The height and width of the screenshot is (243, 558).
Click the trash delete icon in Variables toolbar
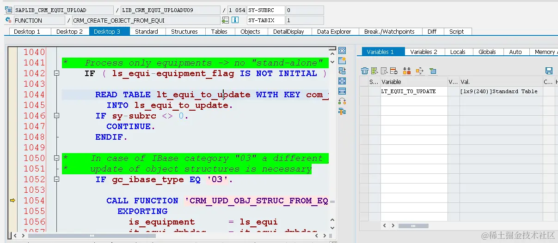(x=365, y=71)
